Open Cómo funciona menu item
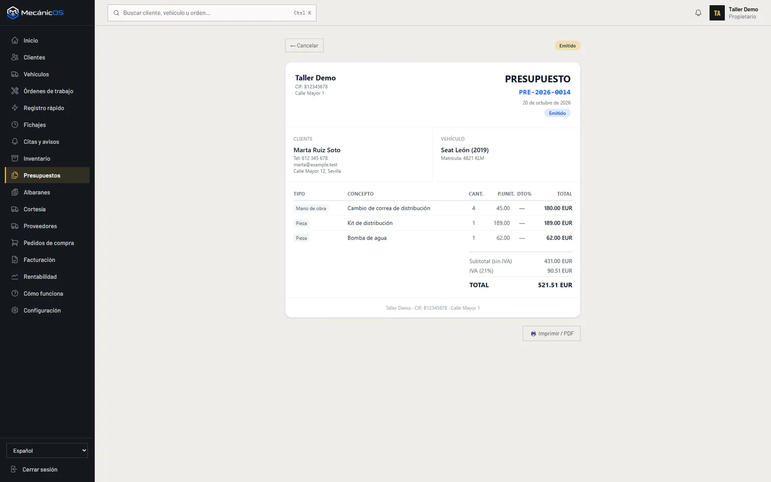 47,294
